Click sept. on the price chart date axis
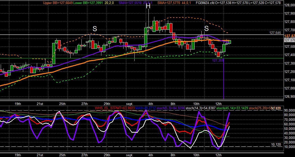This screenshot has height=157, width=295. pos(129,104)
